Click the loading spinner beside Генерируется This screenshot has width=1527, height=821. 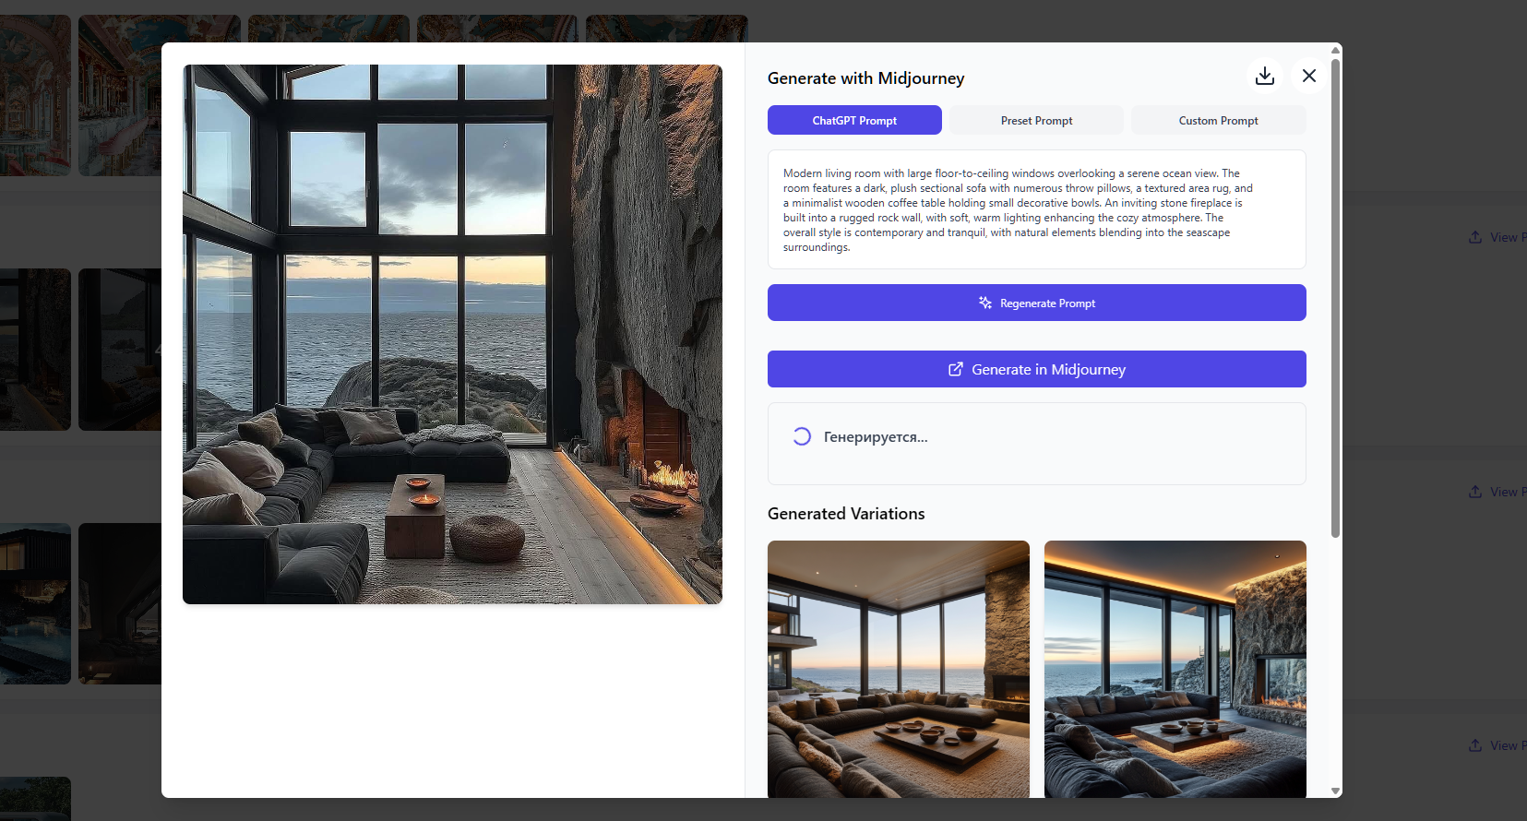[802, 436]
